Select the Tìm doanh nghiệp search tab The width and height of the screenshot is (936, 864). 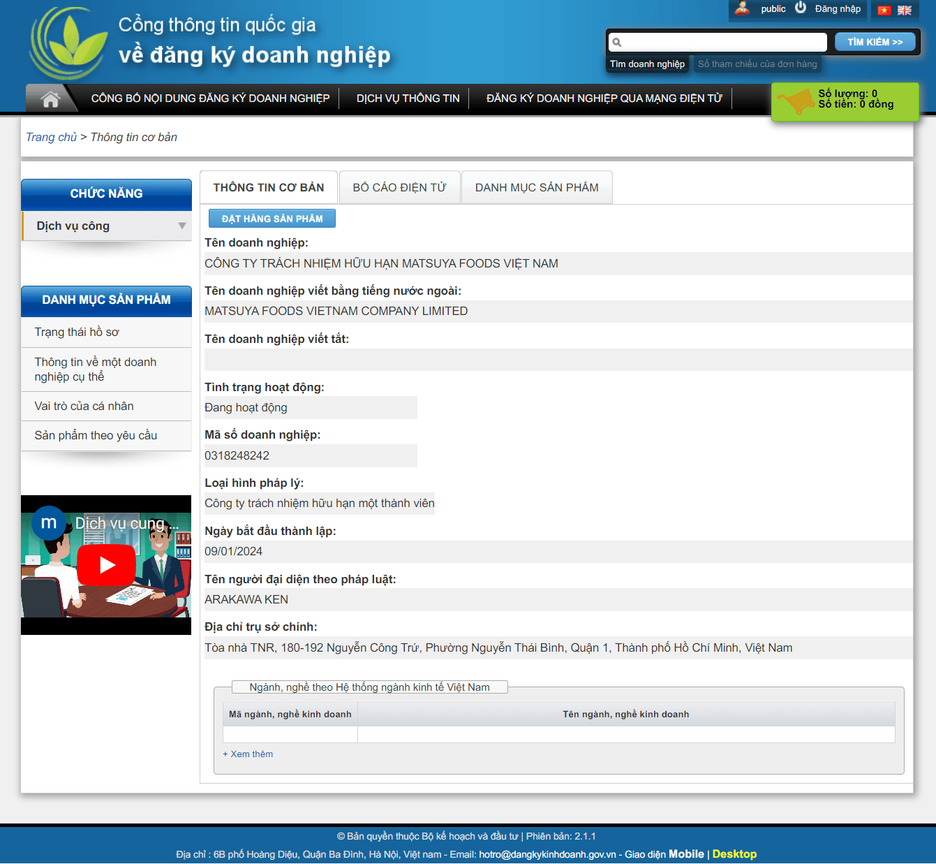point(647,64)
